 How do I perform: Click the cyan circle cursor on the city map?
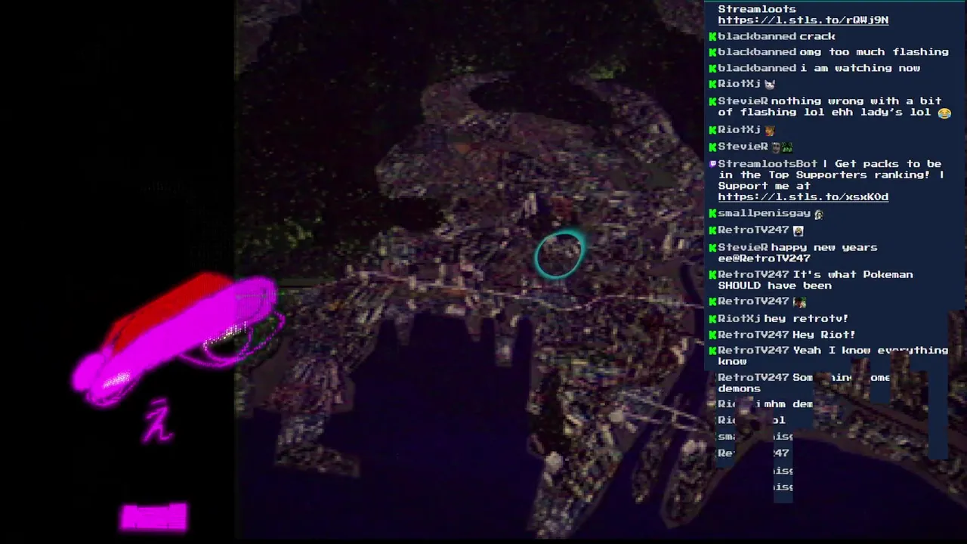[x=559, y=254]
